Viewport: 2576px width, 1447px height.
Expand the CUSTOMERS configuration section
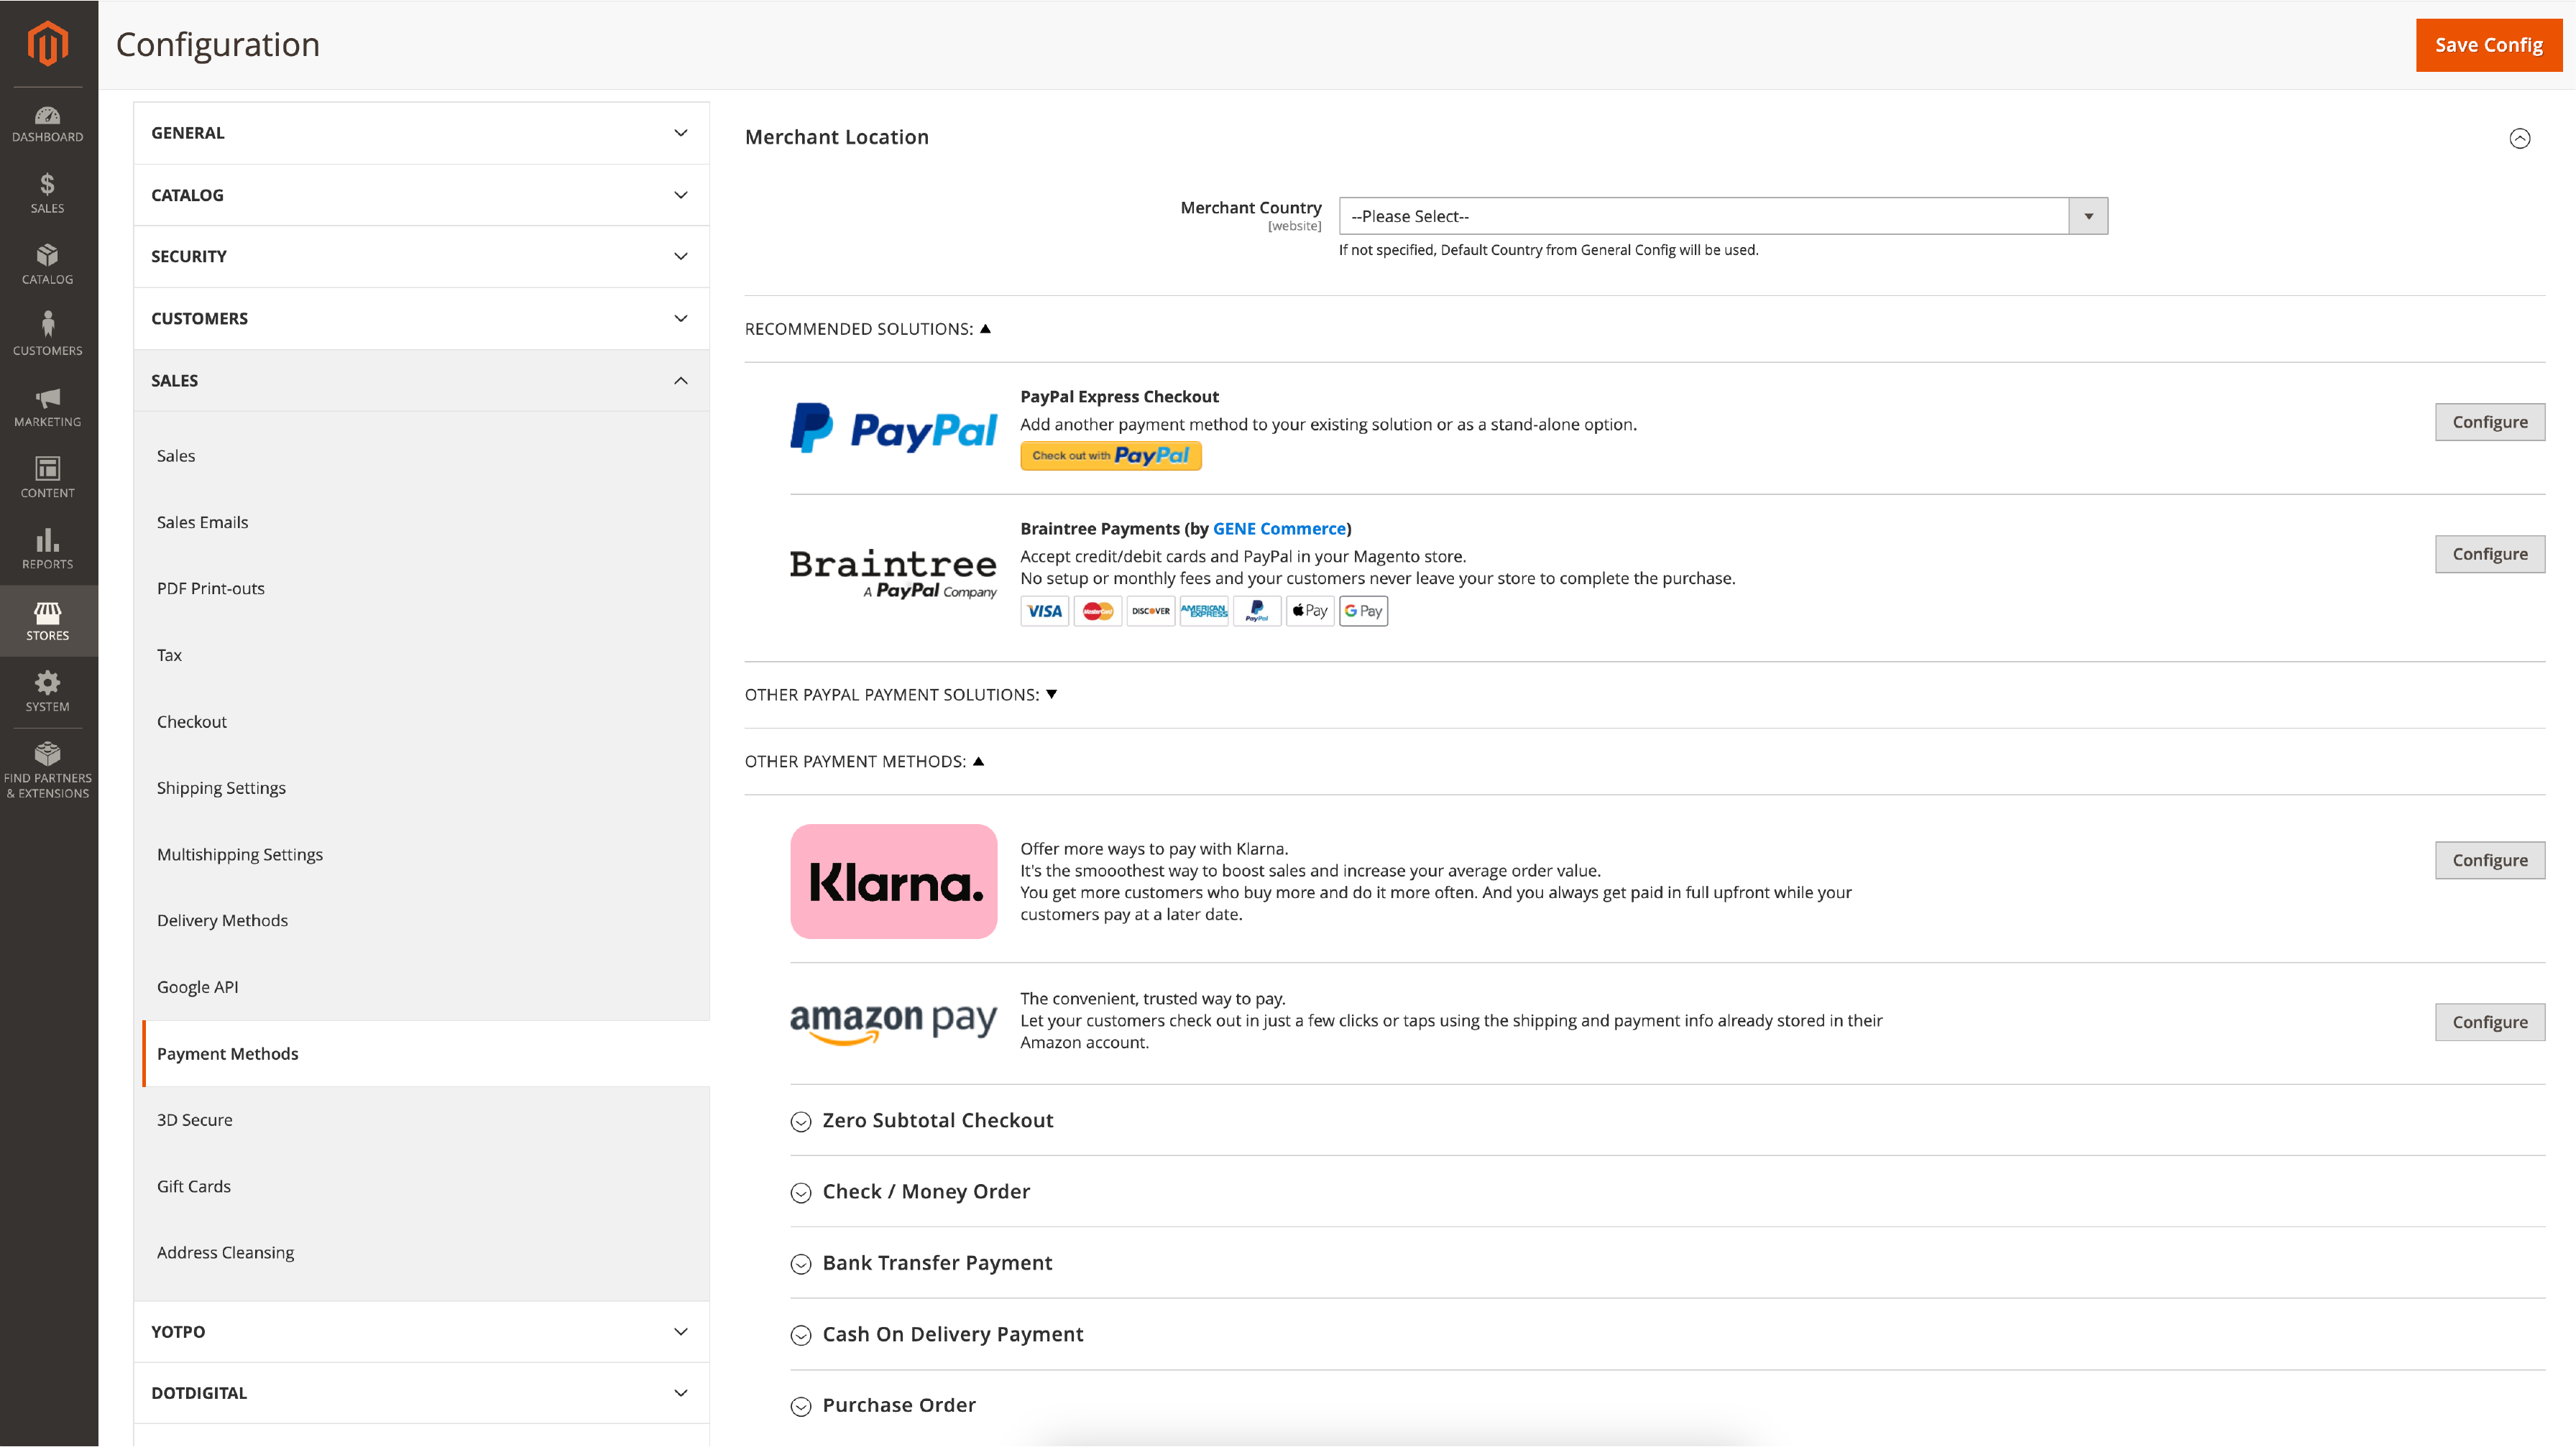(421, 319)
